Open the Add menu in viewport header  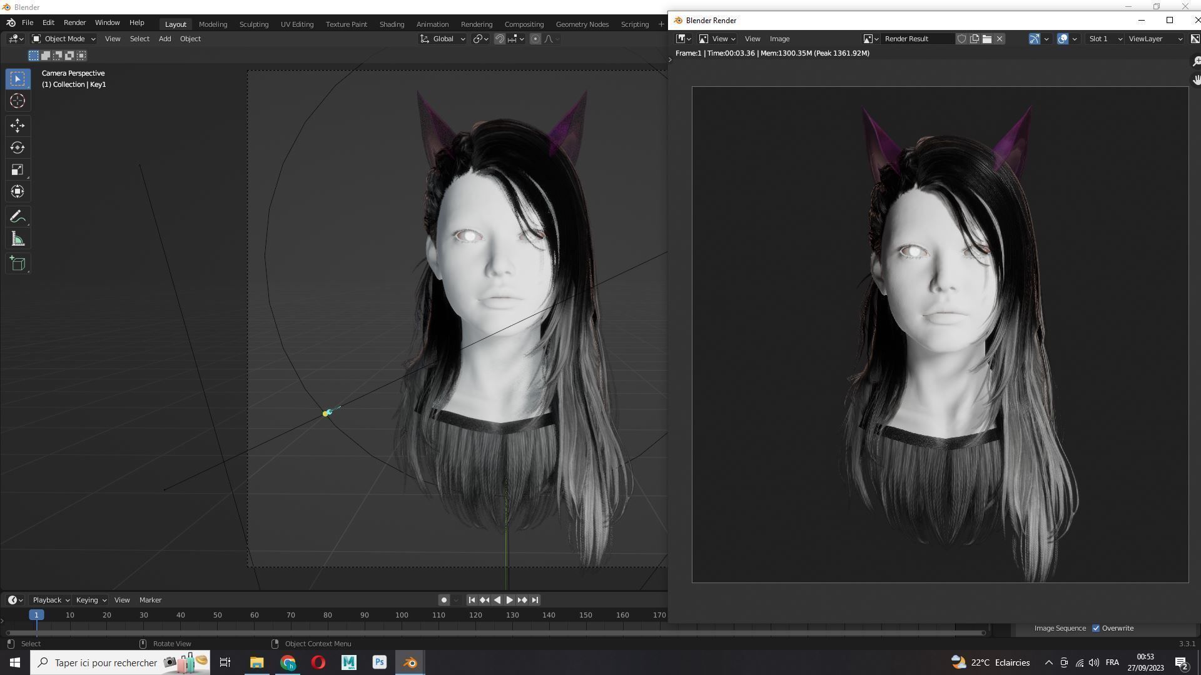pos(165,39)
